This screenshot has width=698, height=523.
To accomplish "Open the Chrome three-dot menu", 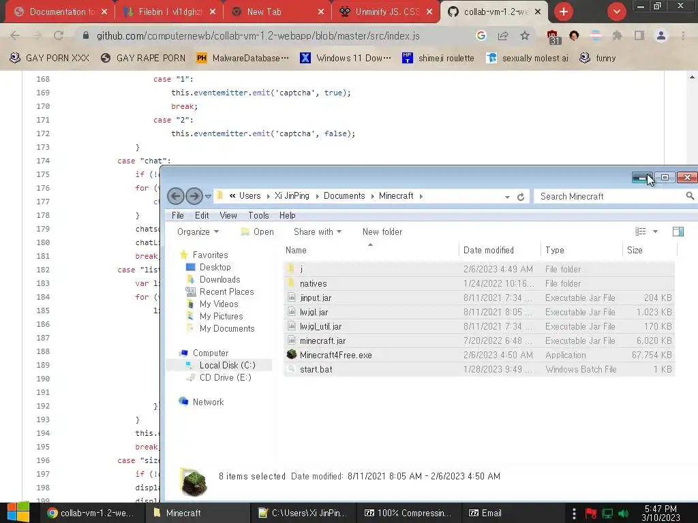I will coord(683,35).
